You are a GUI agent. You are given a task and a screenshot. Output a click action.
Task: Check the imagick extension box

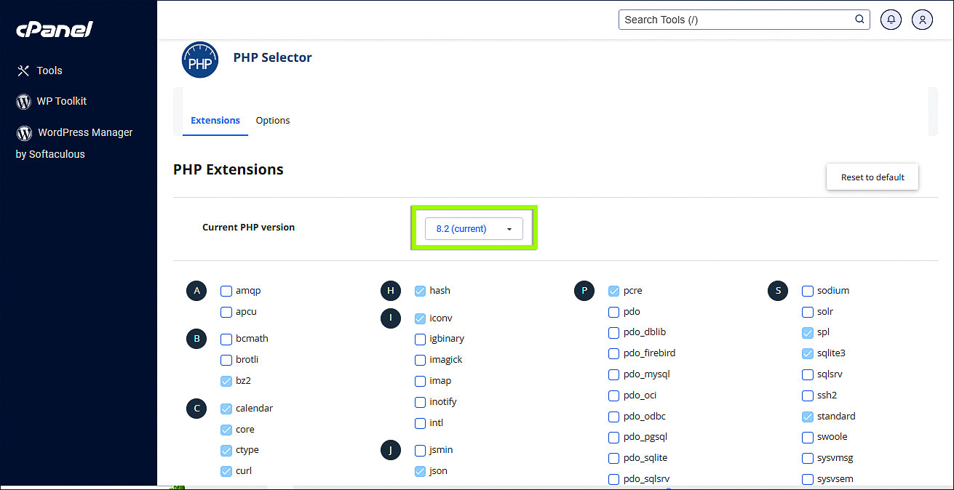(421, 360)
